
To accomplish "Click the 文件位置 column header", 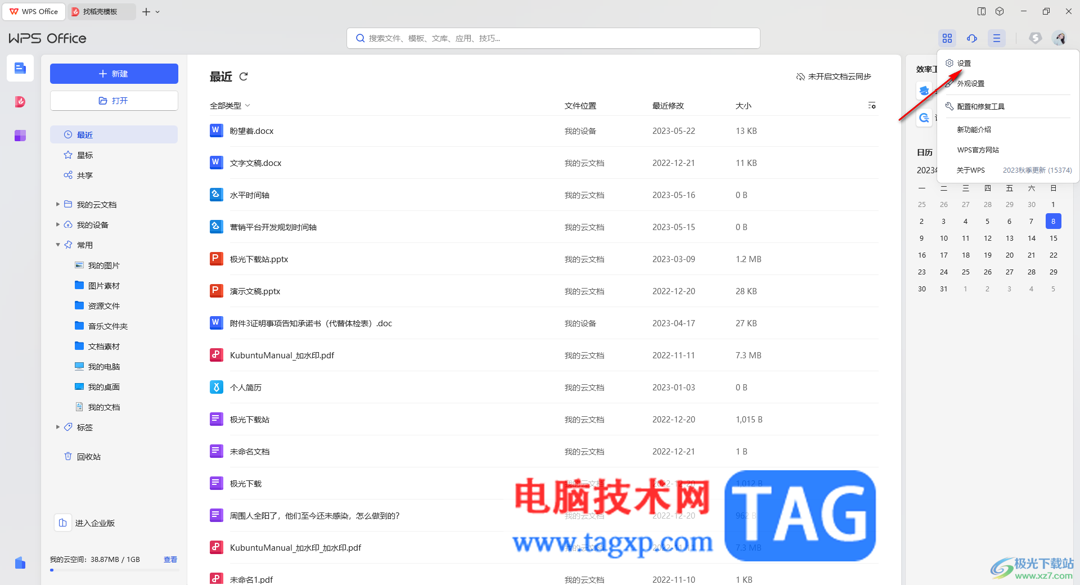I will pyautogui.click(x=580, y=106).
